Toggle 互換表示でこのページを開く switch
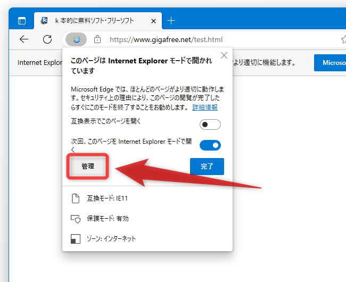Screen dimensions: 346x282 [210, 125]
